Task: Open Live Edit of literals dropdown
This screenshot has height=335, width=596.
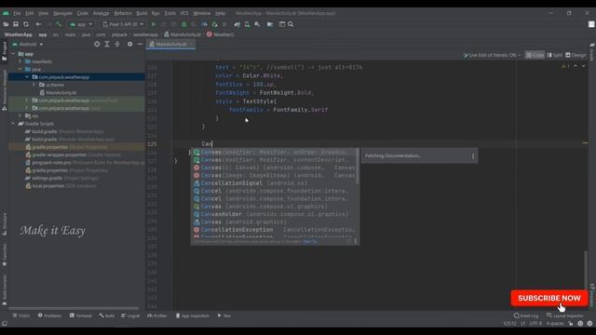Action: point(492,55)
